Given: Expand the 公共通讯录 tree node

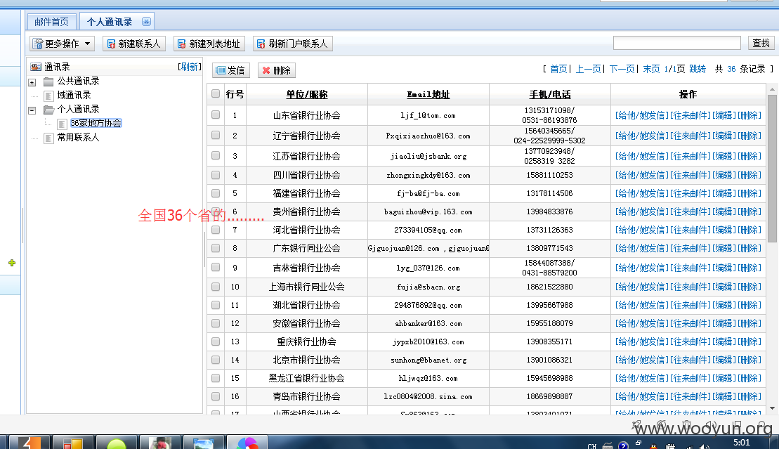Looking at the screenshot, I should tap(32, 82).
